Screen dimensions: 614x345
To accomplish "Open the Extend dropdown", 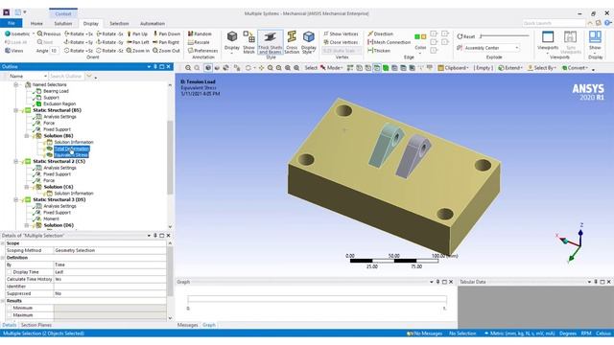I will (x=510, y=68).
